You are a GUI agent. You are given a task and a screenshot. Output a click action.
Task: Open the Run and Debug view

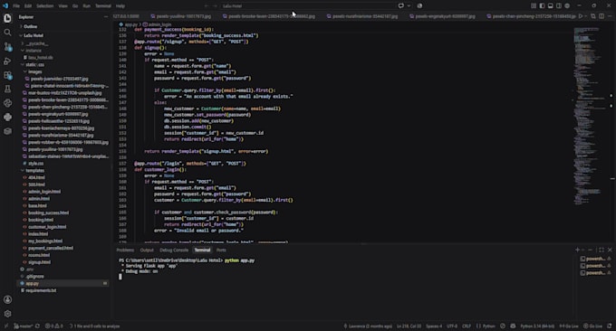7,61
